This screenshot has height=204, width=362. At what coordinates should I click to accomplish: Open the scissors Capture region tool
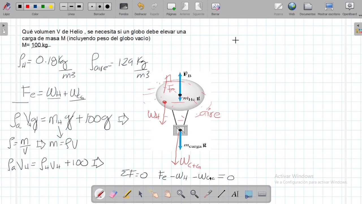(x=249, y=194)
